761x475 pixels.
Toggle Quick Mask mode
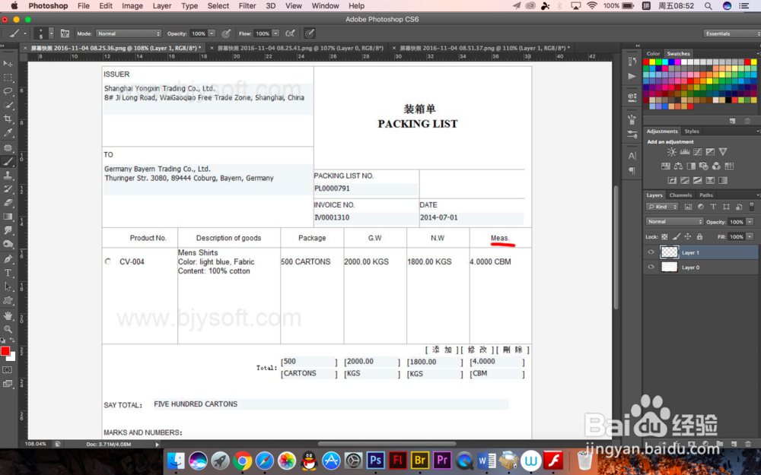pyautogui.click(x=8, y=370)
